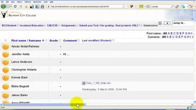Open the Help menu
The image size is (196, 110).
51,2
